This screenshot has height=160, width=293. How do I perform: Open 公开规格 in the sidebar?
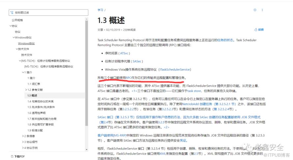pyautogui.click(x=17, y=20)
